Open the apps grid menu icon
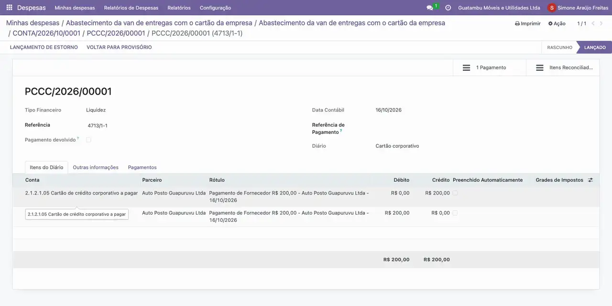This screenshot has height=306, width=612. point(9,8)
